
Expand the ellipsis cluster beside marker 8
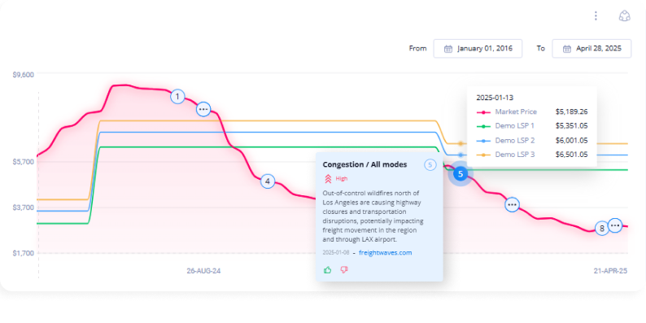pos(615,225)
